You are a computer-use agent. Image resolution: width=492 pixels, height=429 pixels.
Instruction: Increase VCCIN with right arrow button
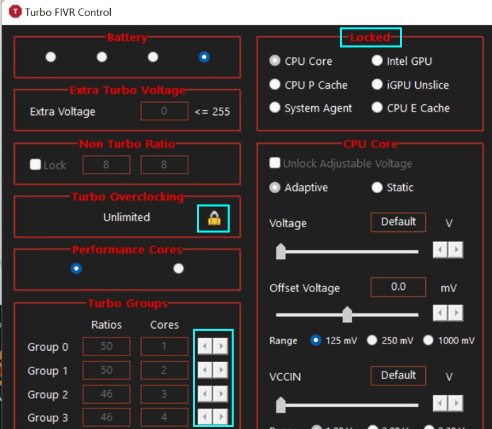(x=455, y=403)
